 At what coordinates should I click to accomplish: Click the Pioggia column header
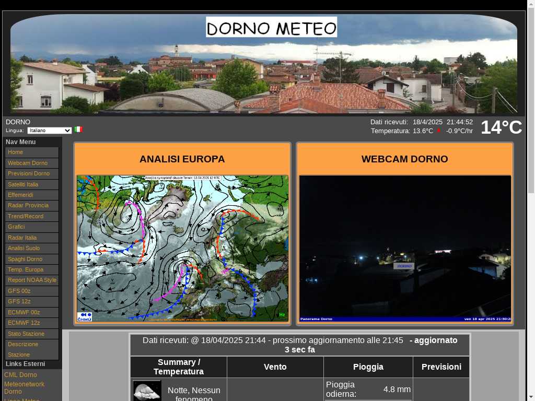(x=368, y=367)
